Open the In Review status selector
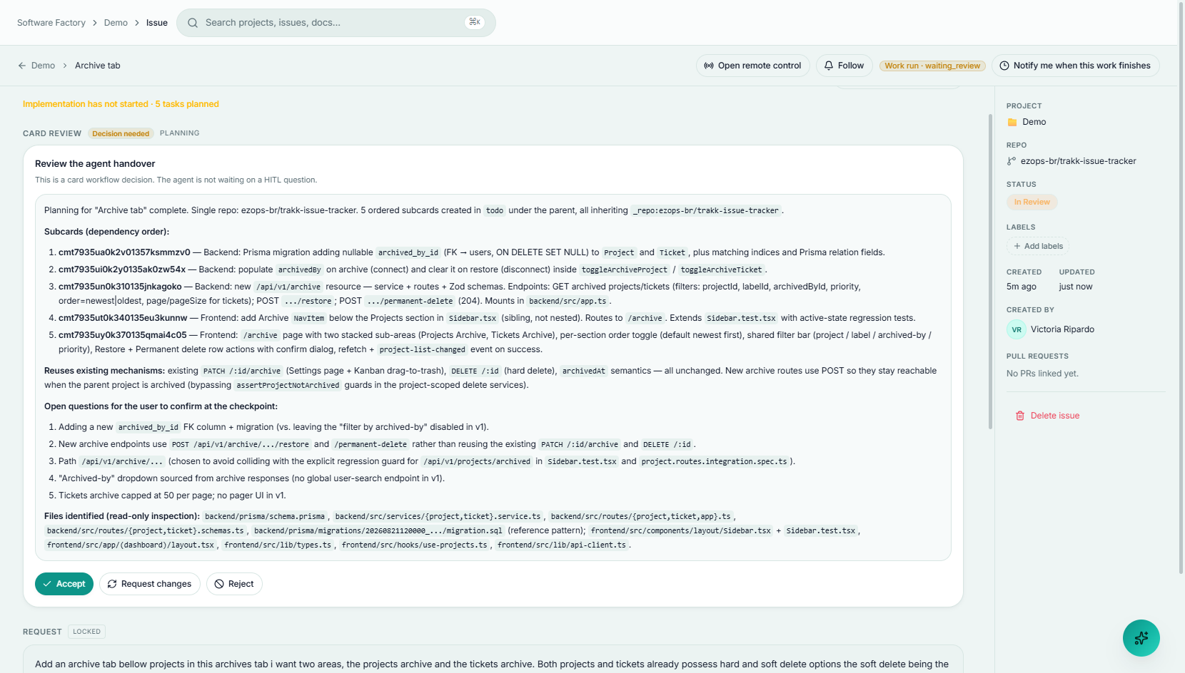 pyautogui.click(x=1032, y=202)
